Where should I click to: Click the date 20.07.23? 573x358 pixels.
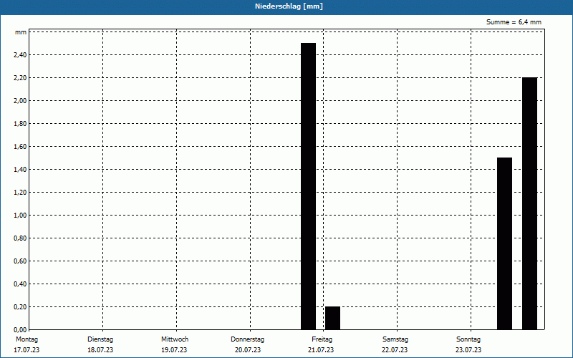[x=248, y=350]
